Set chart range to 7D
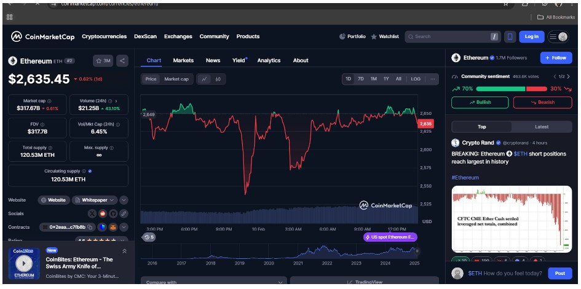This screenshot has width=581, height=289. [360, 79]
